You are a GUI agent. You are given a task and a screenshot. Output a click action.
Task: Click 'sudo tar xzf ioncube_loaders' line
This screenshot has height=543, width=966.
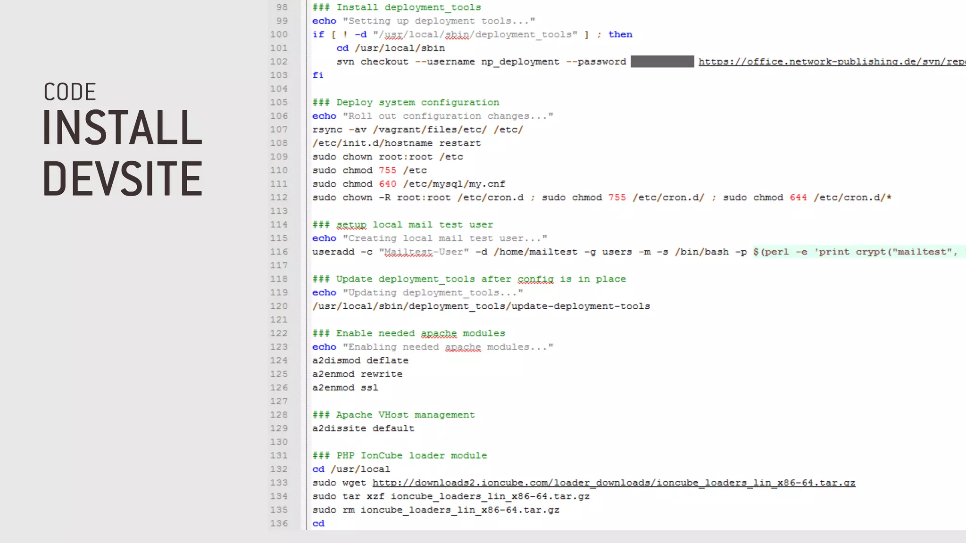click(451, 496)
